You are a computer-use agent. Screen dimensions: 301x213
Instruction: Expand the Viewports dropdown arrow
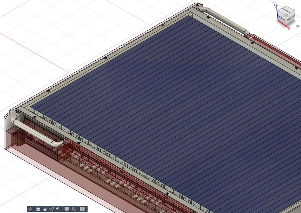coord(86,209)
